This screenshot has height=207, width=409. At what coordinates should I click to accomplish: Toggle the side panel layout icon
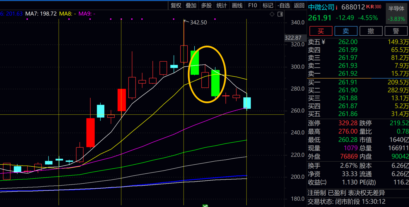click(280, 14)
